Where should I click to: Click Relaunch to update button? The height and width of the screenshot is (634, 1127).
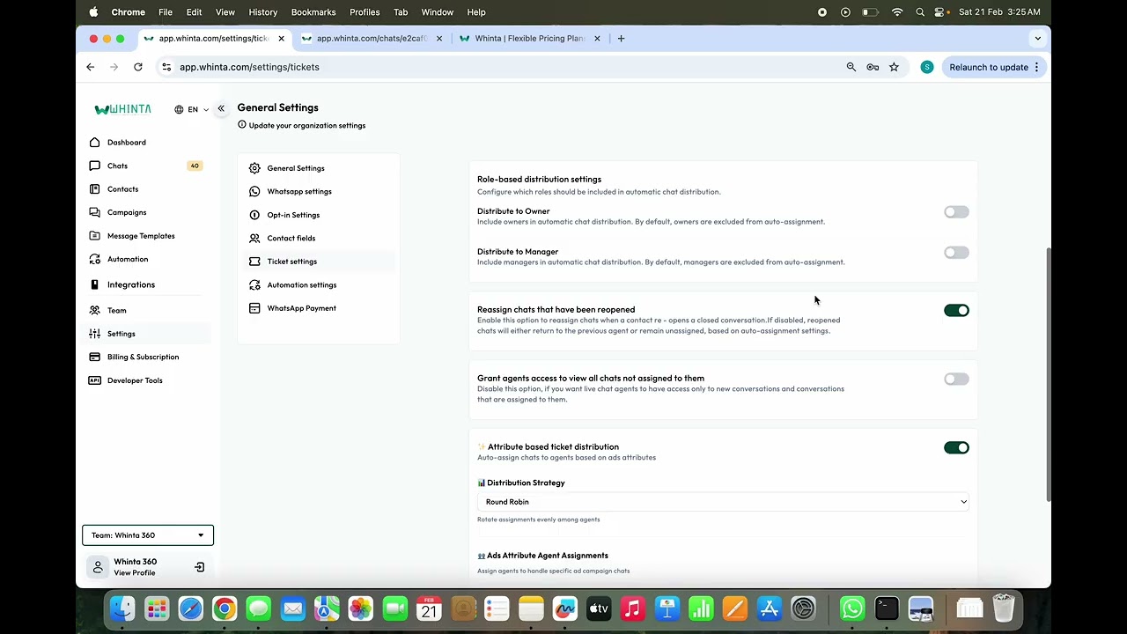coord(989,67)
